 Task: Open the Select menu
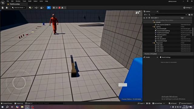(35, 1)
